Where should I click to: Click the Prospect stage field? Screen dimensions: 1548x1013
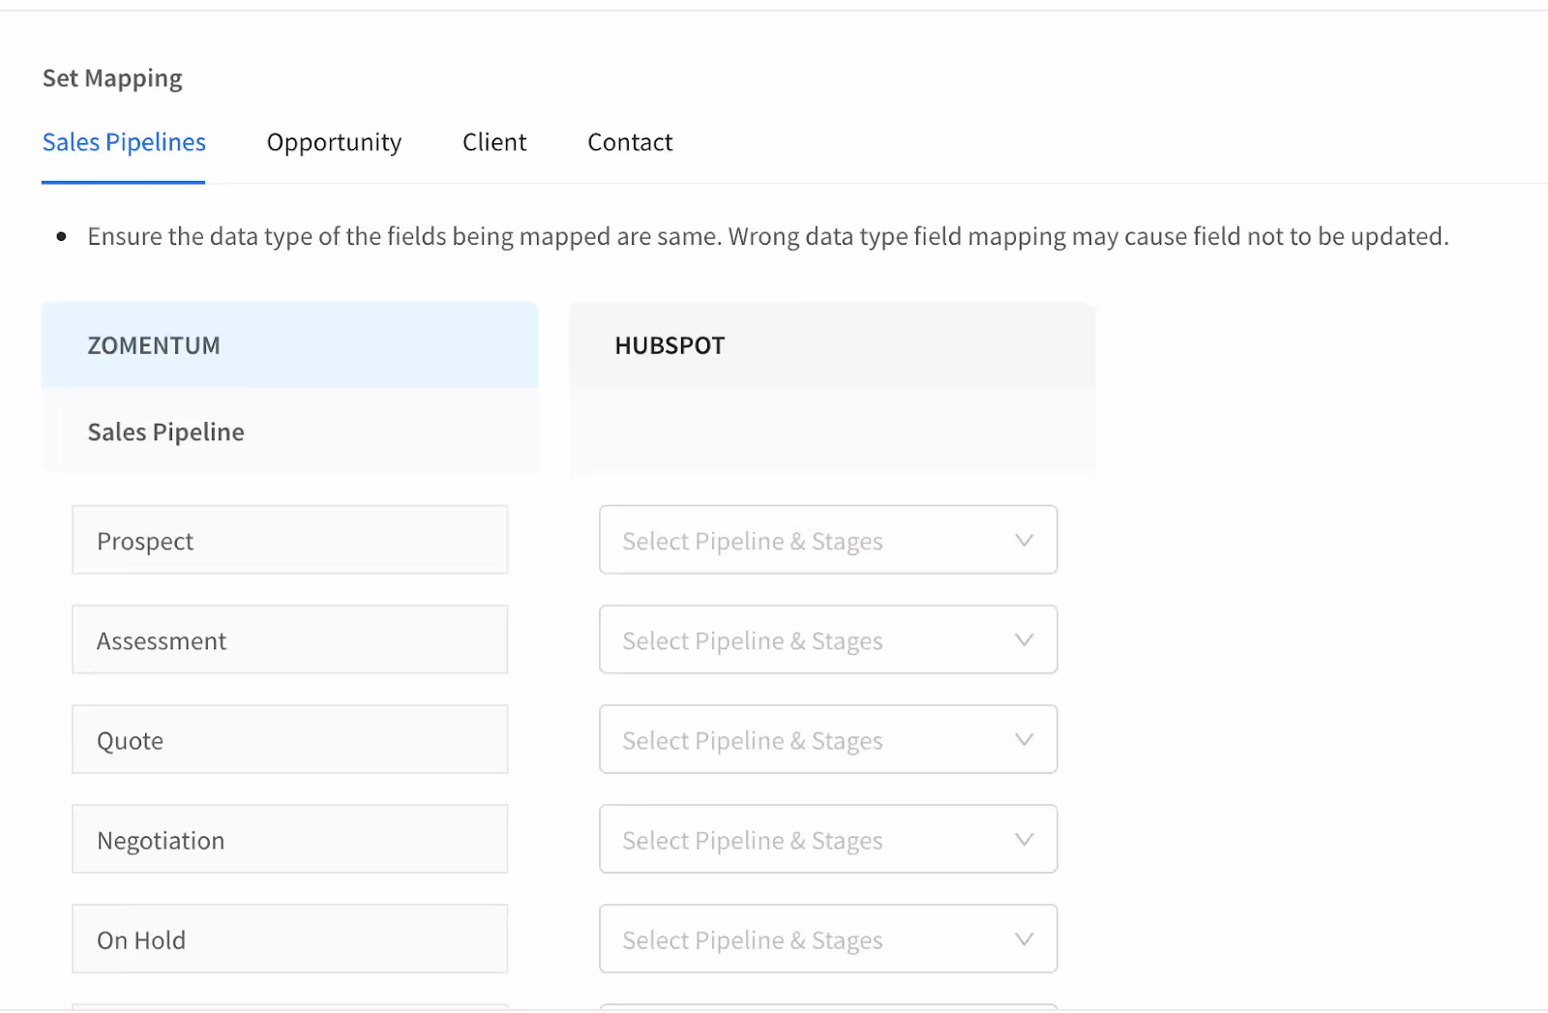[x=290, y=540]
